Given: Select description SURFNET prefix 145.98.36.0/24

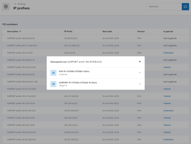Looking at the screenshot, I should (21, 75).
